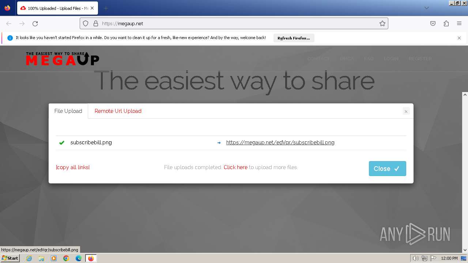Image resolution: width=468 pixels, height=263 pixels.
Task: Click the green upload success checkmark
Action: (x=62, y=142)
